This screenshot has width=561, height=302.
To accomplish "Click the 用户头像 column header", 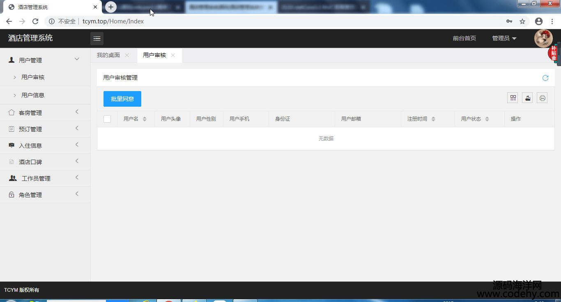I will (x=171, y=119).
